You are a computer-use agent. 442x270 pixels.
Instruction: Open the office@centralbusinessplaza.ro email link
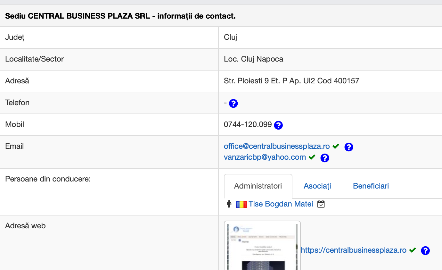pos(277,146)
